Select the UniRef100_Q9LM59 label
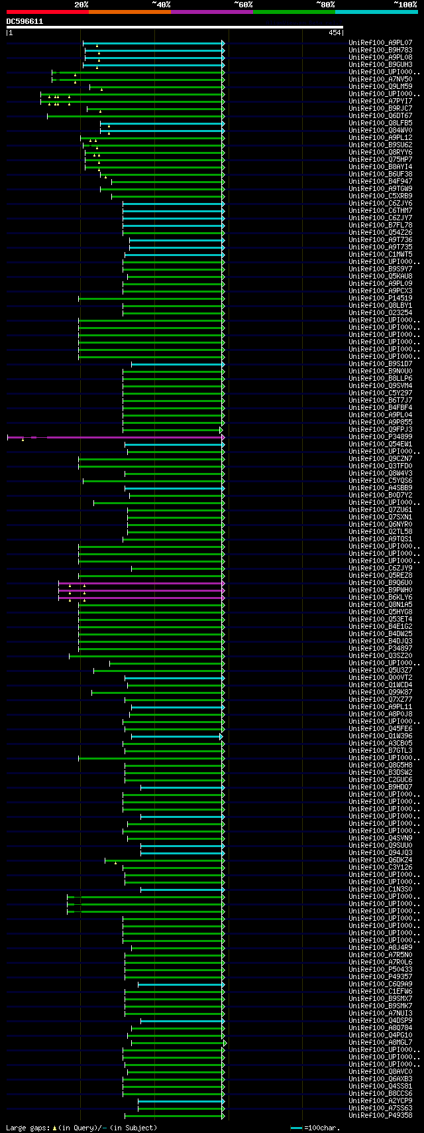This screenshot has width=424, height=1133. click(380, 87)
